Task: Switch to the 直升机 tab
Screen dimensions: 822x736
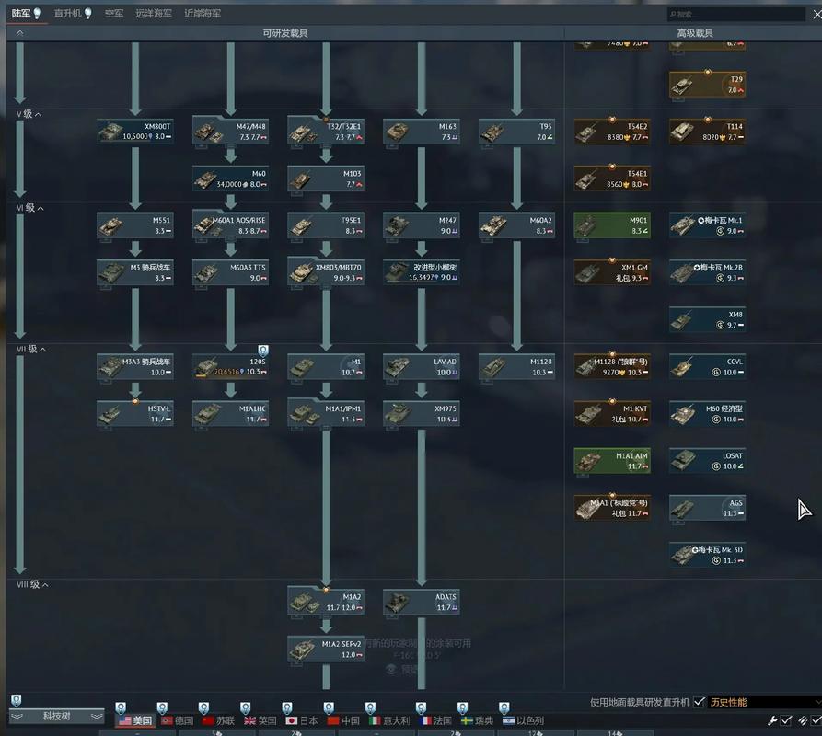Action: click(x=73, y=14)
